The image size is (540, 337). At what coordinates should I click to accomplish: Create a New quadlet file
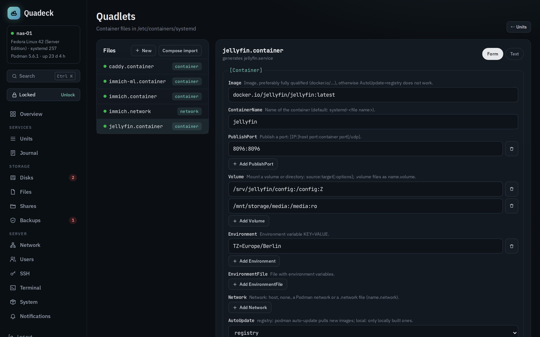(x=143, y=51)
